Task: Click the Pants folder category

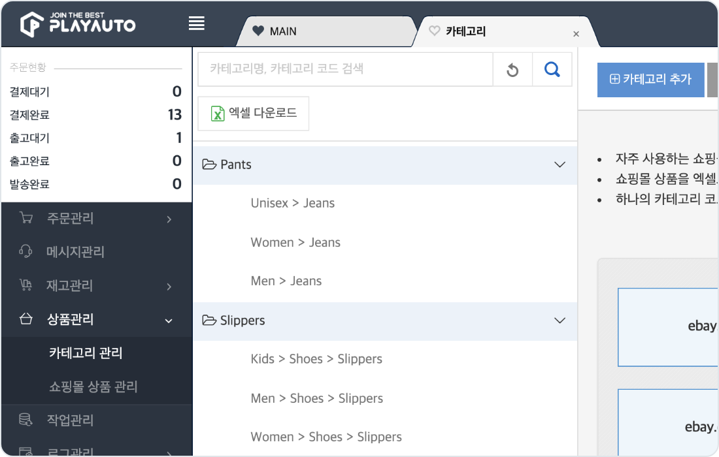Action: [236, 165]
